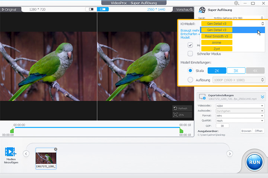This screenshot has height=178, width=268.
Task: Click the output path C:\Users\admin\Desktop text
Action: 211,135
